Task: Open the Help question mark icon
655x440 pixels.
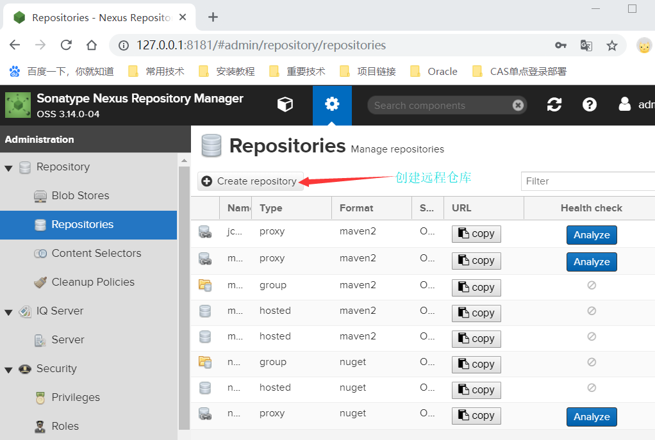Action: pos(590,104)
